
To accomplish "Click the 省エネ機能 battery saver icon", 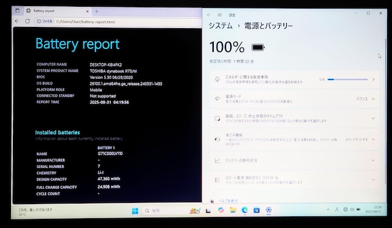I will pyautogui.click(x=217, y=139).
